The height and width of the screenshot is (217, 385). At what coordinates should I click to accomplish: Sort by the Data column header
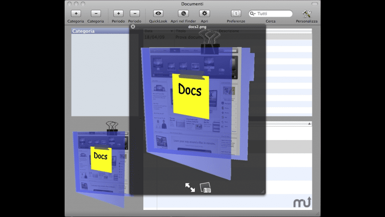[158, 31]
